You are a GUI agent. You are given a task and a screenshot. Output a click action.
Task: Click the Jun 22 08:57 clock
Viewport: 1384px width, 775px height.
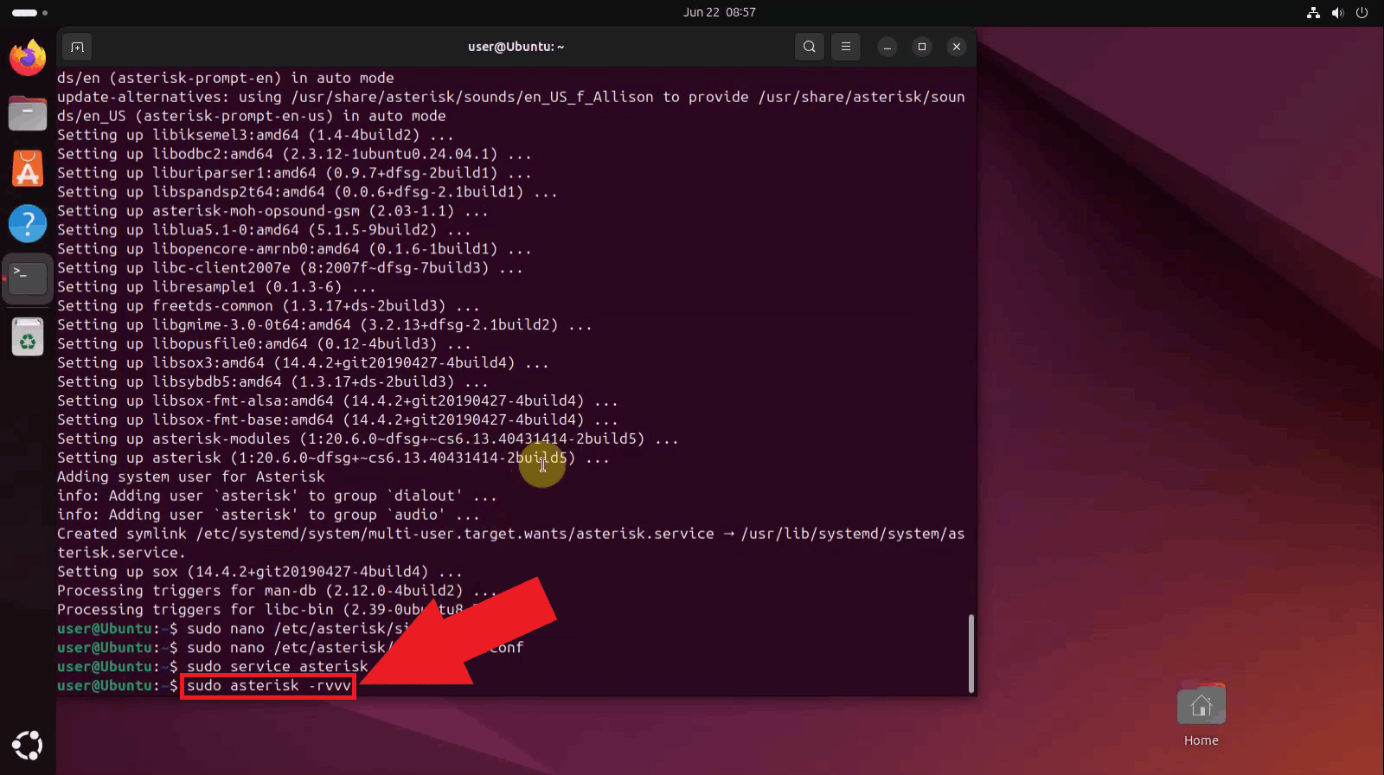coord(719,12)
